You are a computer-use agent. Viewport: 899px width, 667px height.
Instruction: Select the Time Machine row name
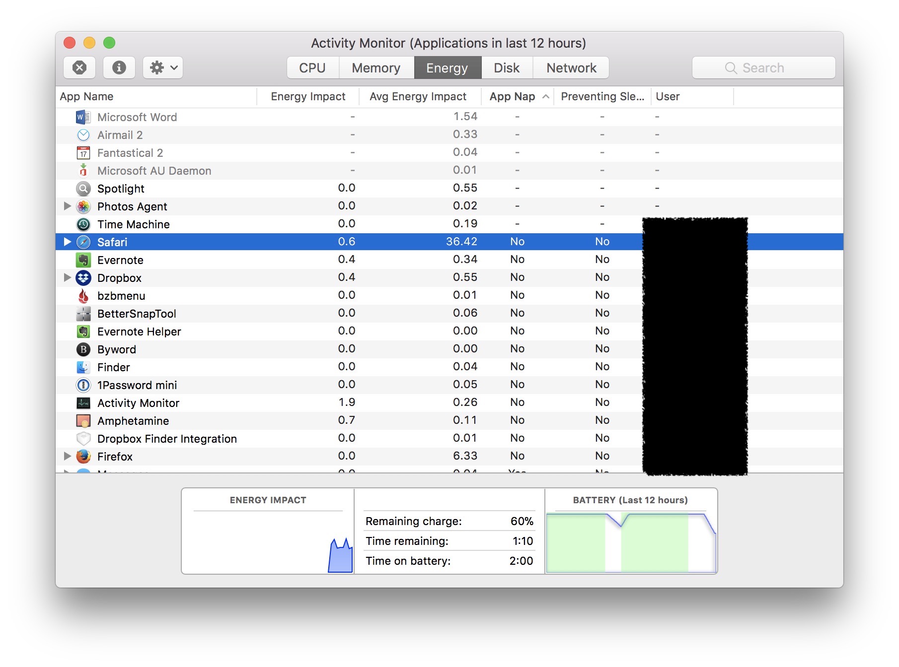pos(134,224)
